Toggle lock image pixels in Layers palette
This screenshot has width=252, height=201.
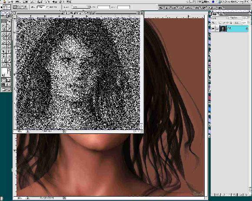tap(224, 23)
